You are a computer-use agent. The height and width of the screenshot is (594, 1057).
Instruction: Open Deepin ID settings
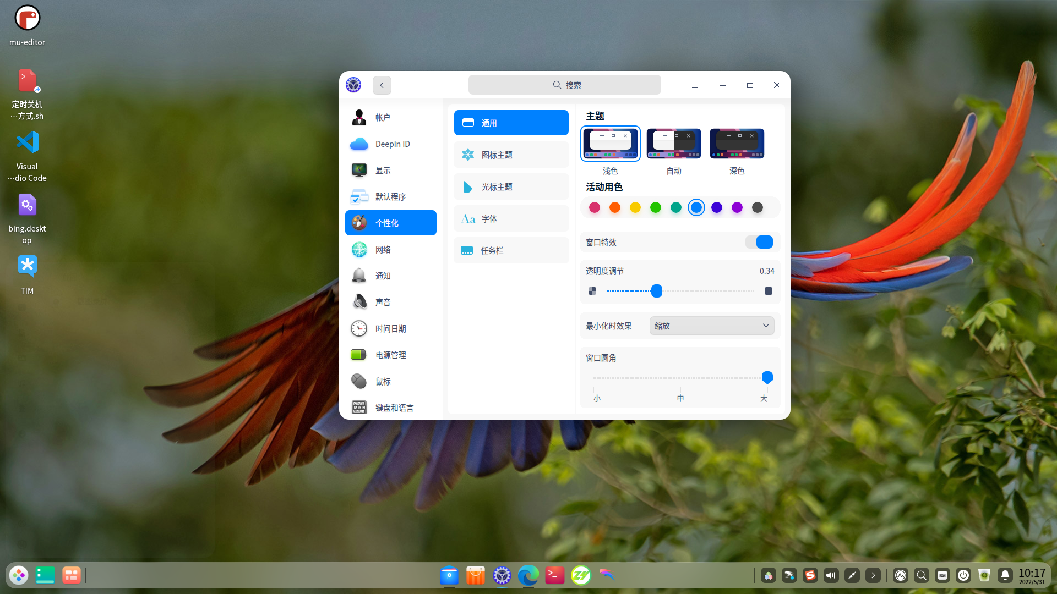(x=392, y=144)
